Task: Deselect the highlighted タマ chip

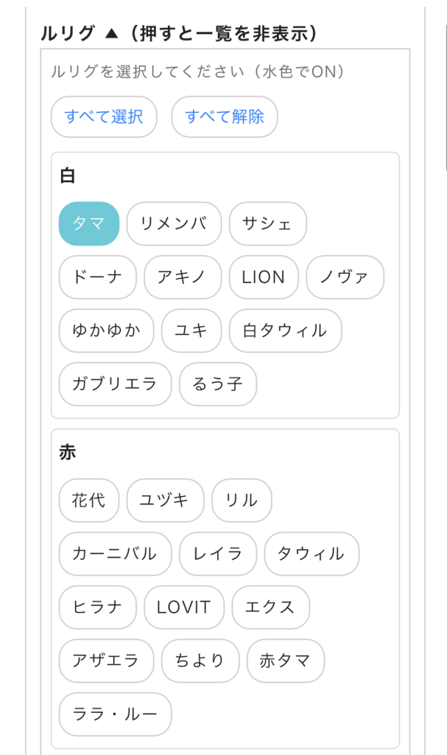Action: click(88, 223)
